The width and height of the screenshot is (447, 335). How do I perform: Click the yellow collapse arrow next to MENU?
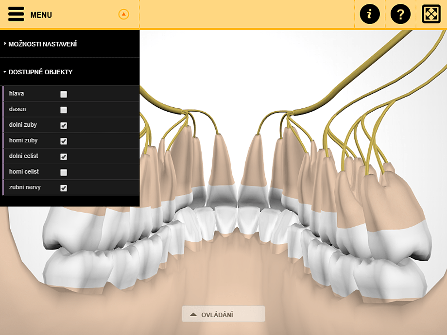click(124, 14)
